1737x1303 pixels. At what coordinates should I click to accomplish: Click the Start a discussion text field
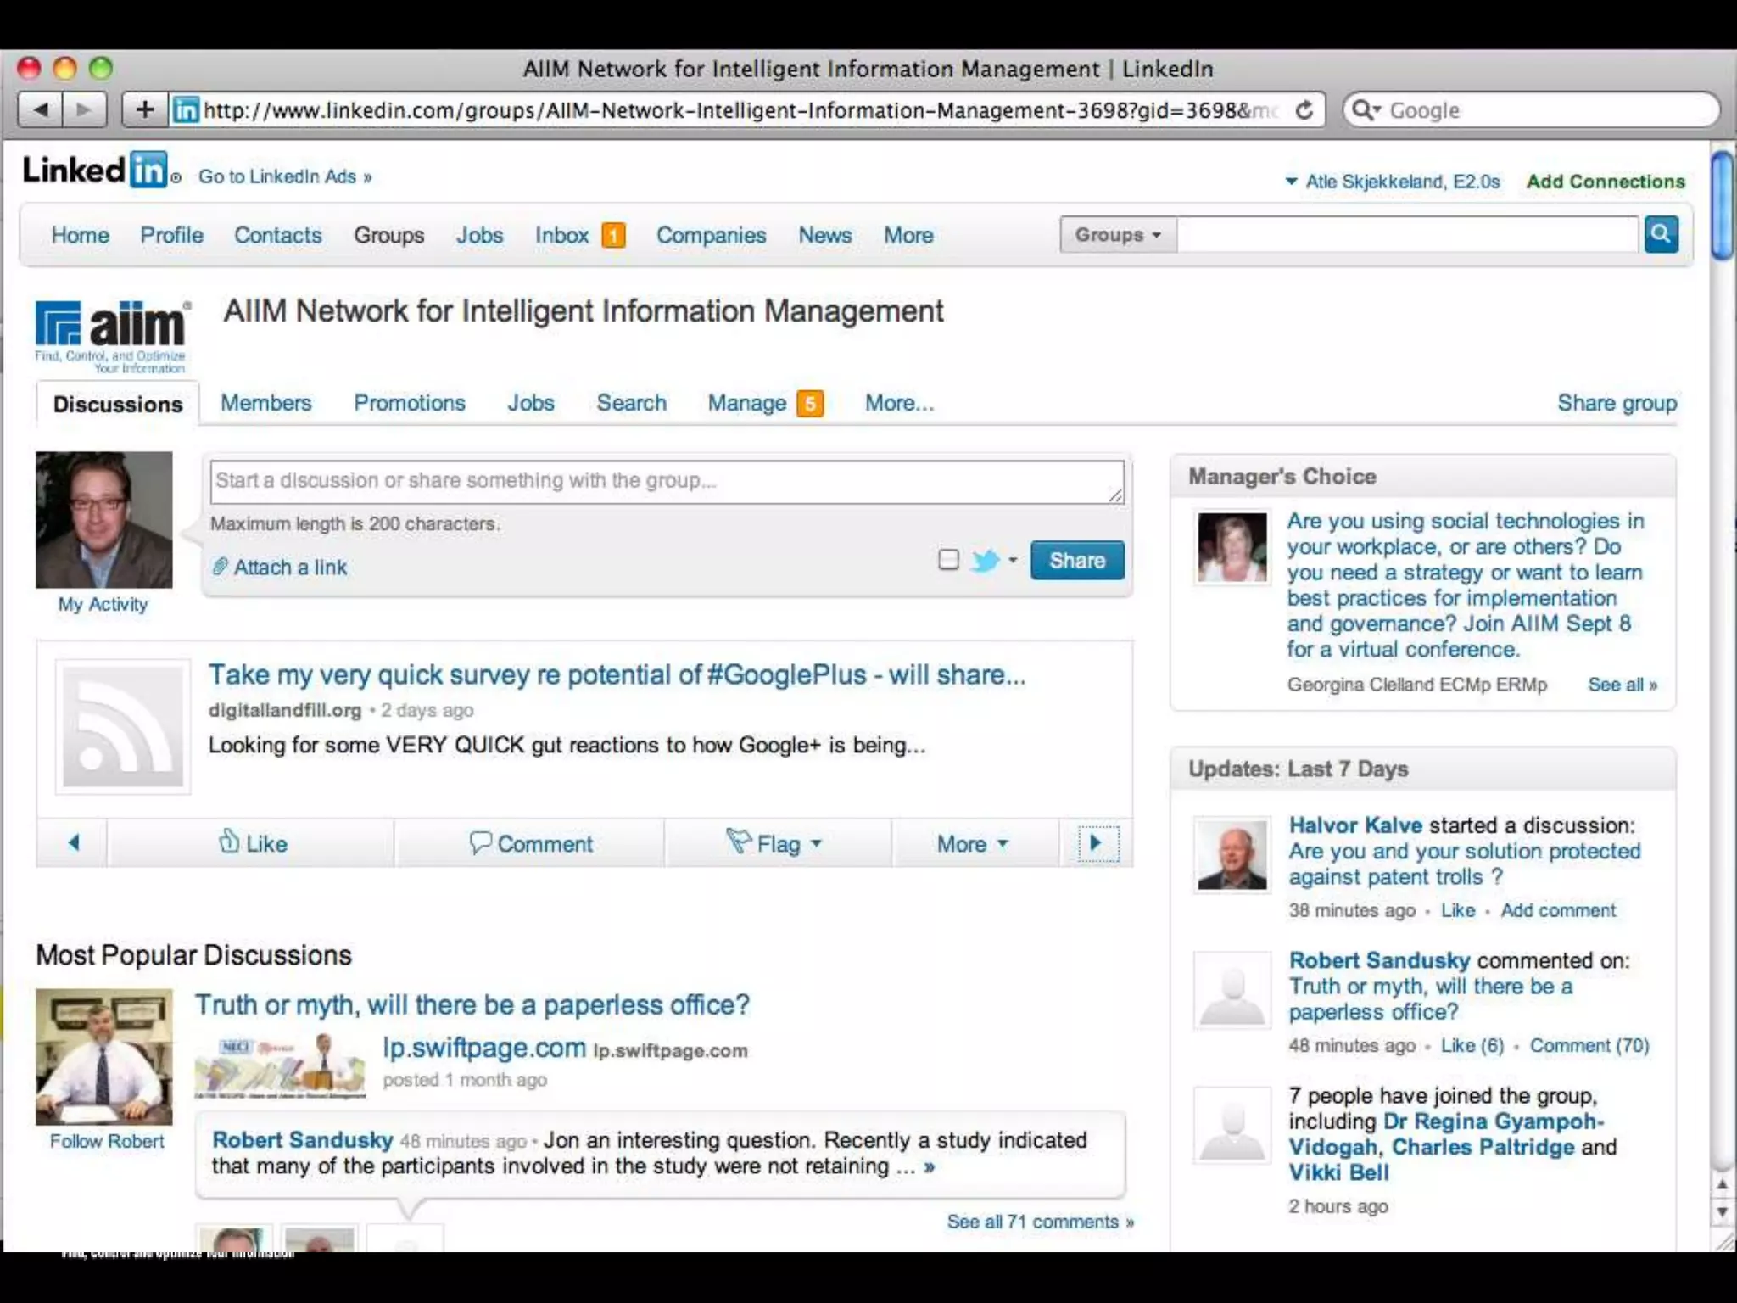[666, 481]
